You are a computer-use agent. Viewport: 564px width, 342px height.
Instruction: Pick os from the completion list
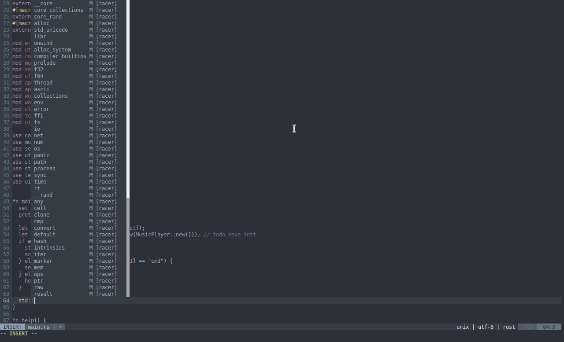[x=78, y=149]
